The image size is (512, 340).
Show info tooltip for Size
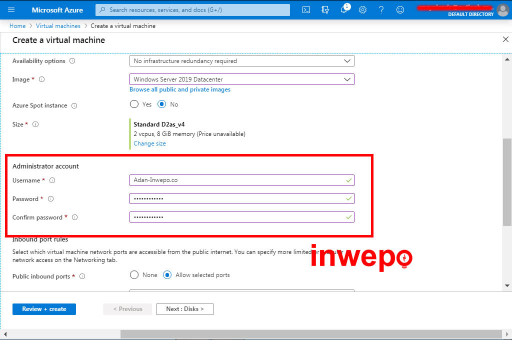[x=35, y=124]
